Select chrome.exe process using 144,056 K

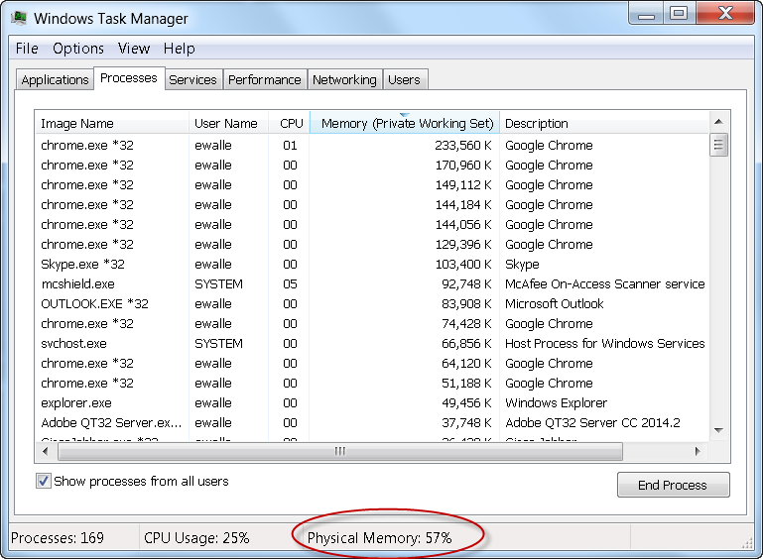[372, 225]
